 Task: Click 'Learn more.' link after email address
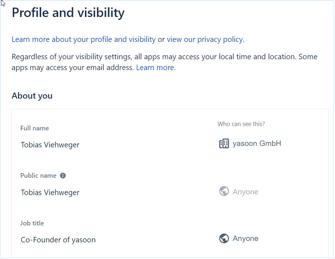156,68
